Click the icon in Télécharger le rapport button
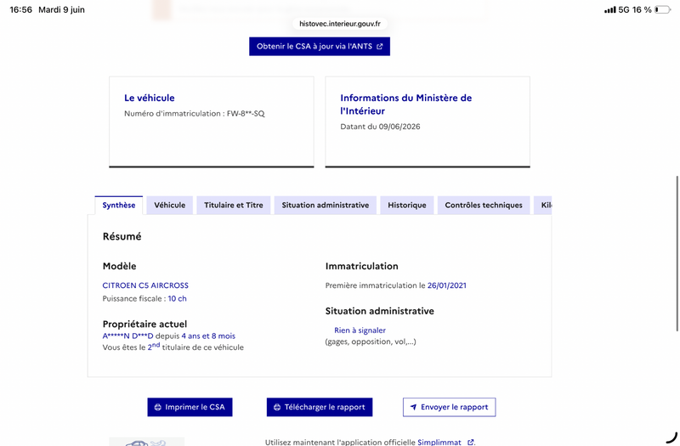 coord(277,407)
